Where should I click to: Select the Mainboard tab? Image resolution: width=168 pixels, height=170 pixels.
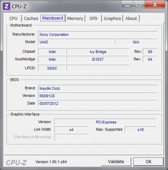pos(53,18)
